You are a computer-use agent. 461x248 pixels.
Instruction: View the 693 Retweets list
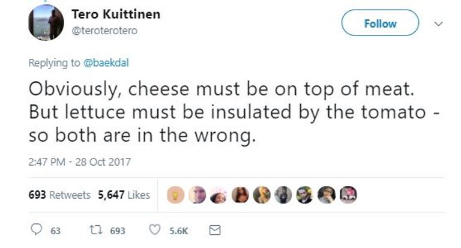59,195
